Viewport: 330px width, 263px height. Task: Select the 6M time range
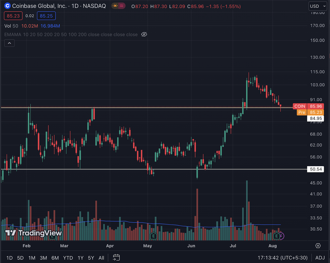tap(55, 258)
